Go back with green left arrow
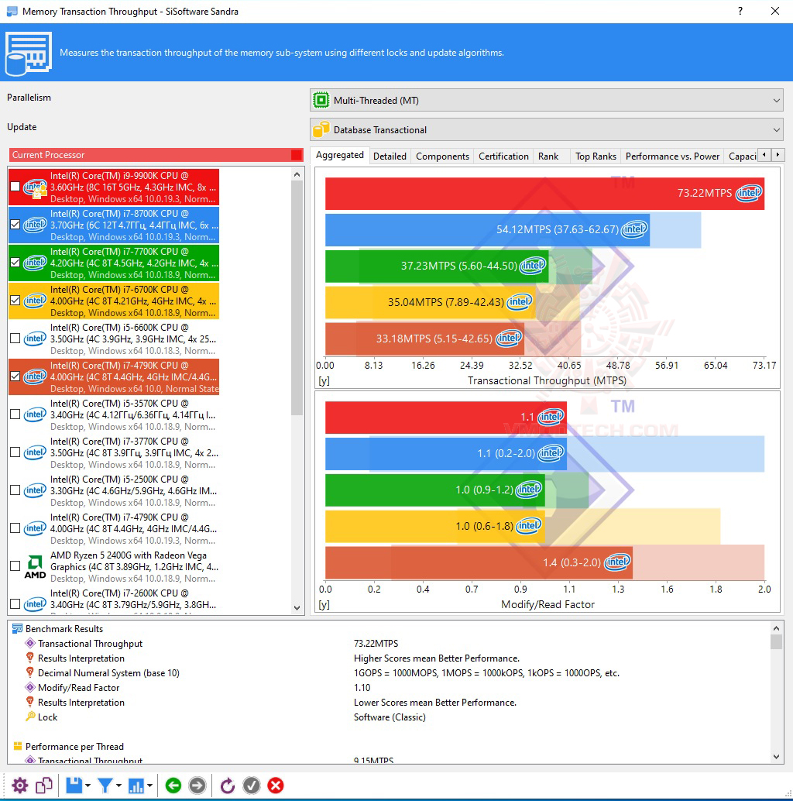 click(173, 786)
